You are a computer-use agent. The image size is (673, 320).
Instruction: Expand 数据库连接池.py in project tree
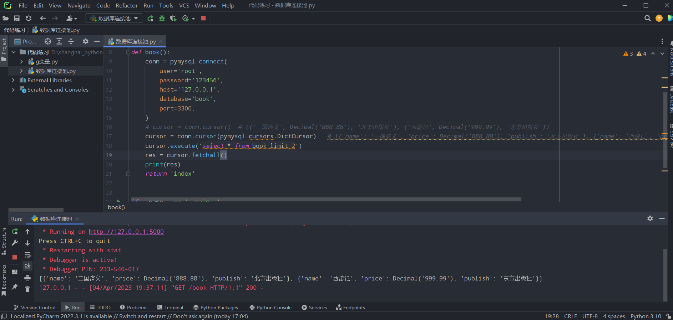coord(21,71)
